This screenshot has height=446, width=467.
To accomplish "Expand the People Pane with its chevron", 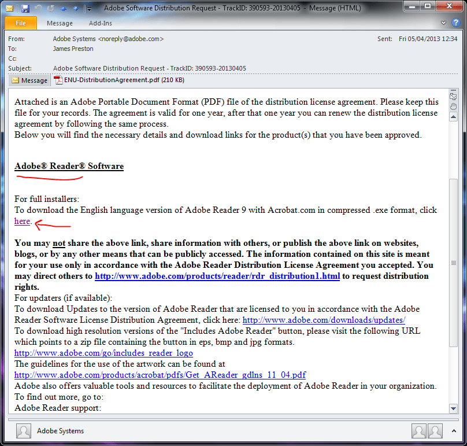I will pos(454,431).
